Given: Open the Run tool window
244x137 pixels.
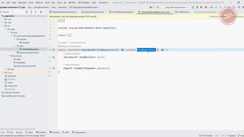Looking at the screenshot, I should (19, 132).
